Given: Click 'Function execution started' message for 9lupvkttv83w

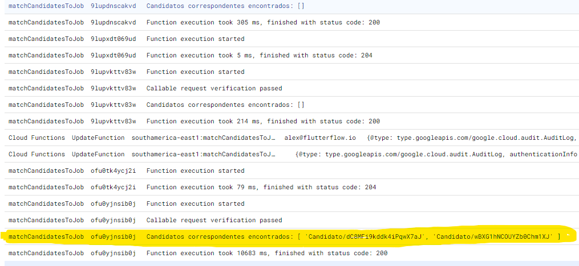Looking at the screenshot, I should point(195,72).
